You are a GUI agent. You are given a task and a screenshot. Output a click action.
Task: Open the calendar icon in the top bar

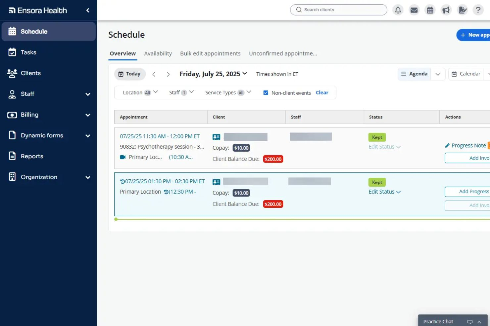[430, 10]
